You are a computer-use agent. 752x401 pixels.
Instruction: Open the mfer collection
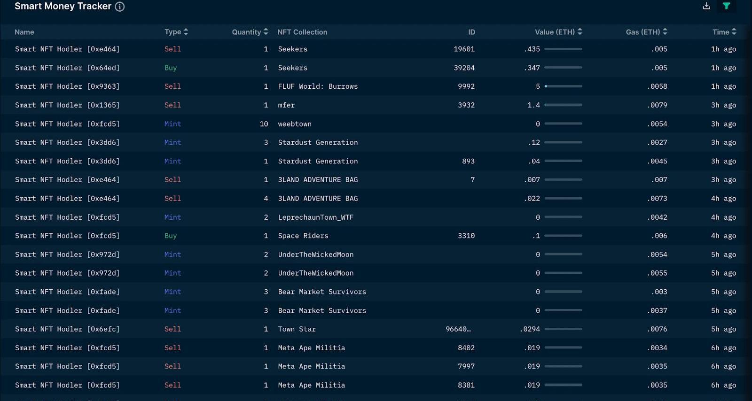pyautogui.click(x=286, y=105)
